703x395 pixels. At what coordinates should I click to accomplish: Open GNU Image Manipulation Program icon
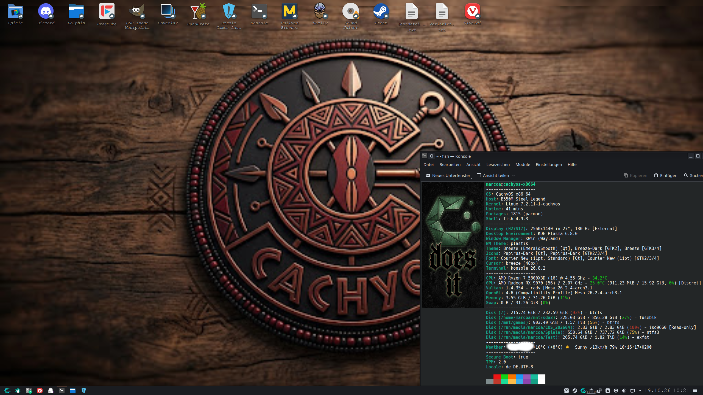point(137,16)
